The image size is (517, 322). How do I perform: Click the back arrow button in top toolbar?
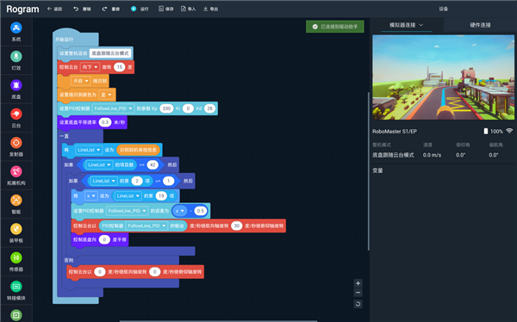(x=54, y=9)
